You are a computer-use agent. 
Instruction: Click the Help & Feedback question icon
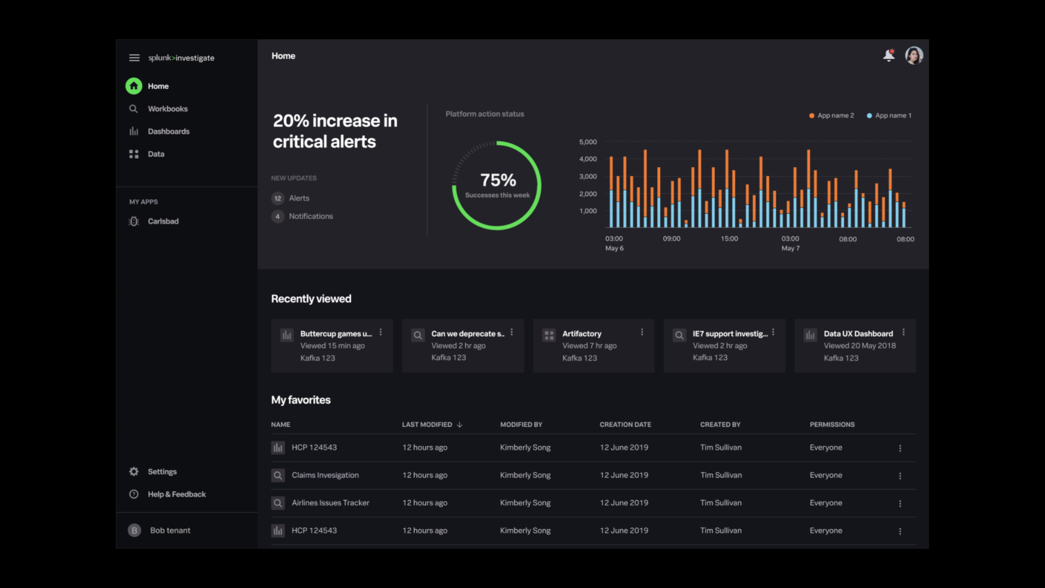134,494
